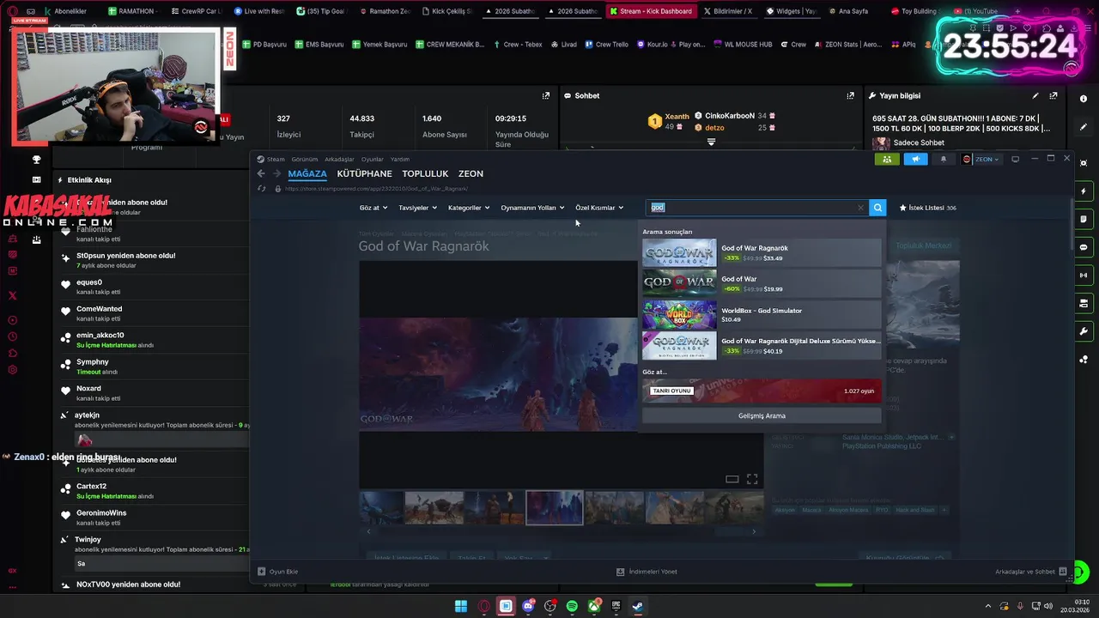Image resolution: width=1099 pixels, height=618 pixels.
Task: Expand the chat panel chevron below Xeanth
Action: [711, 142]
